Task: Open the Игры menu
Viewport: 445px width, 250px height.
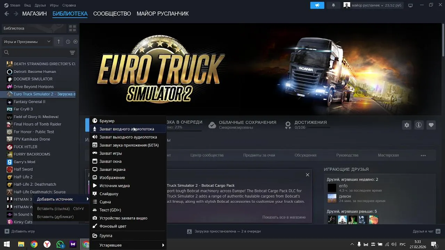Action: [54, 5]
